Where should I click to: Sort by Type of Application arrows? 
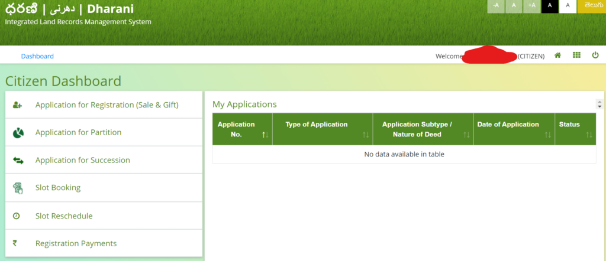[x=366, y=135]
